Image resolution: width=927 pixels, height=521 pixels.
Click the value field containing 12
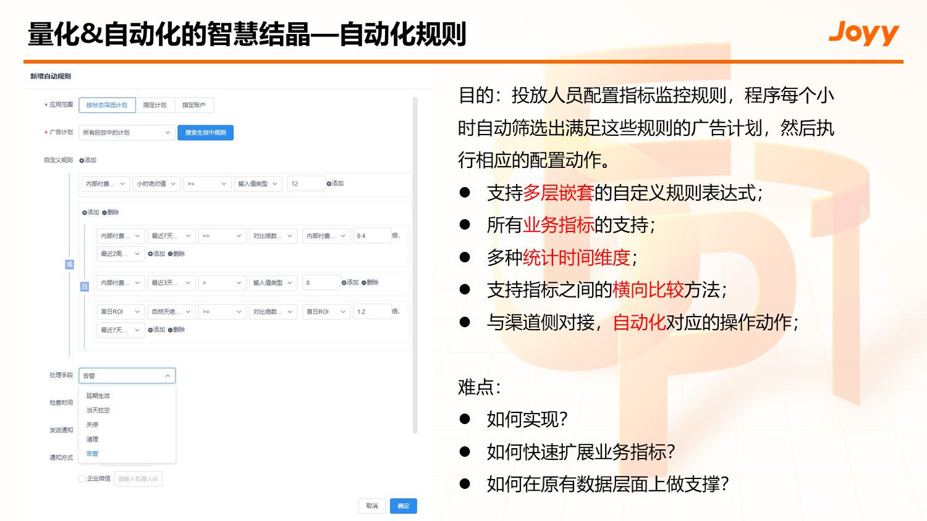click(306, 184)
